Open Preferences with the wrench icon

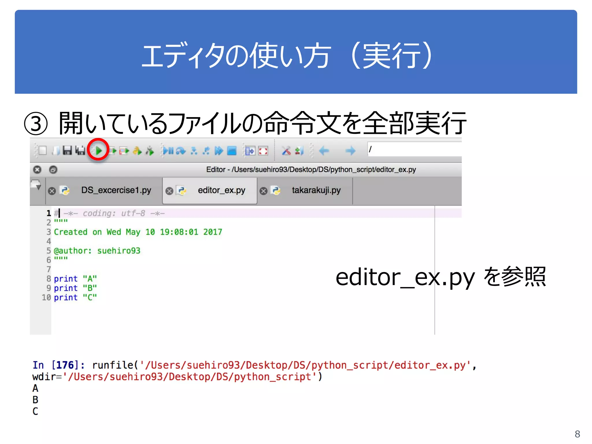click(x=286, y=151)
